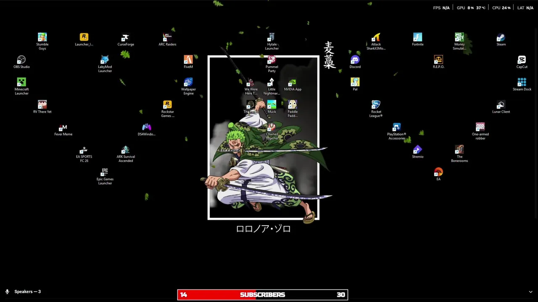Click the LAT N/A readout
The width and height of the screenshot is (538, 302).
525,8
